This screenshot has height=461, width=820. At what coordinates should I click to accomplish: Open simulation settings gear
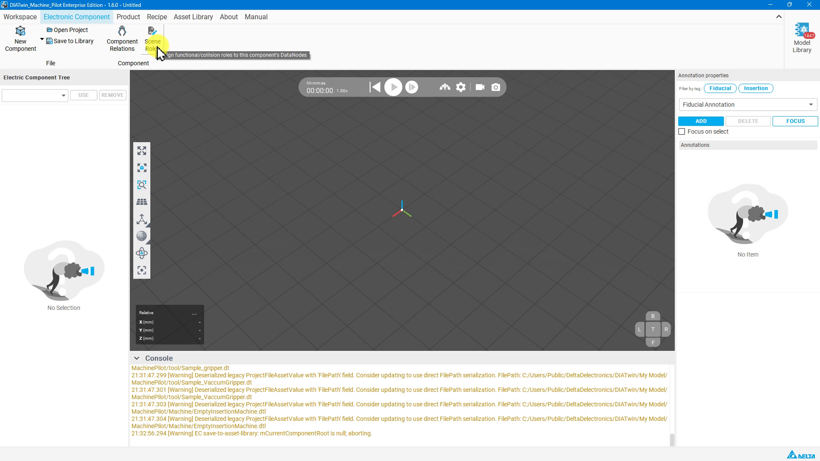click(461, 87)
